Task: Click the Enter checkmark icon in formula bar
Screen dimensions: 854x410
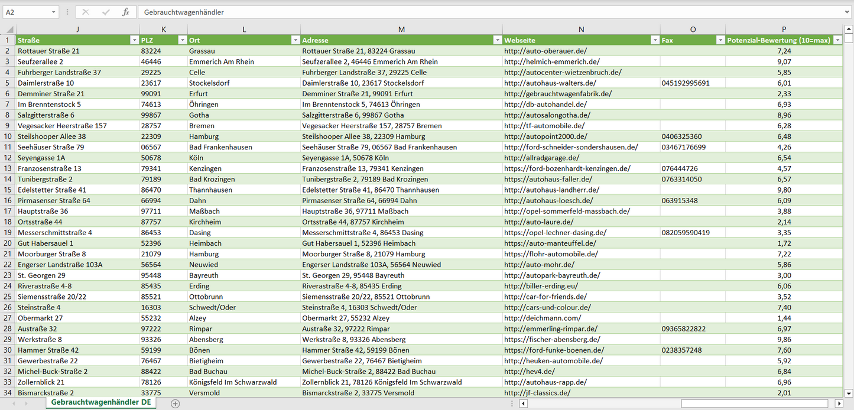Action: [x=106, y=12]
